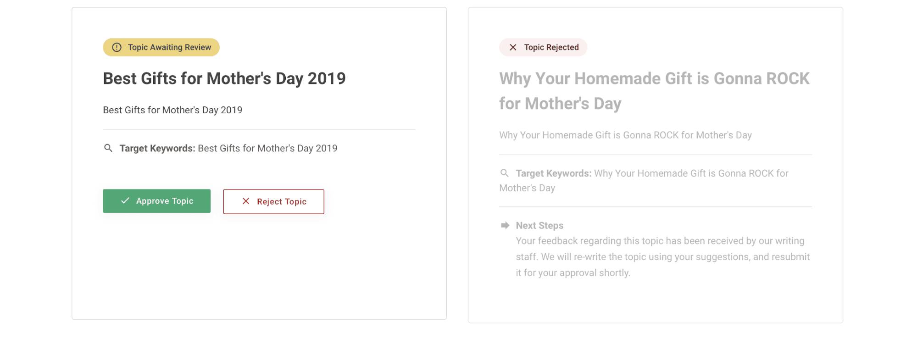Click the arrow icon beside Next Steps
Viewport: 917px width, 361px height.
point(505,225)
